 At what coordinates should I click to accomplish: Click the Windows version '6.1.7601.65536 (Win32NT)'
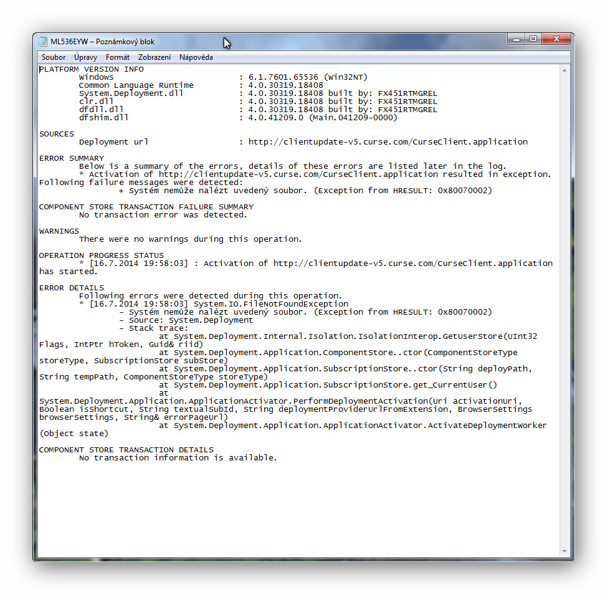(x=308, y=77)
